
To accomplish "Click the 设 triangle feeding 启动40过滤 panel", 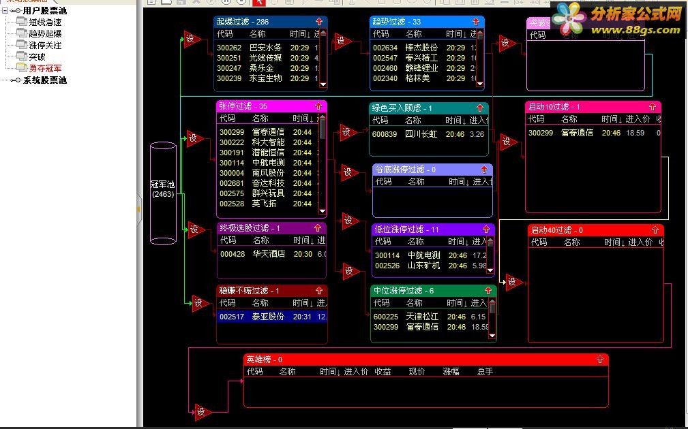I will tap(513, 282).
